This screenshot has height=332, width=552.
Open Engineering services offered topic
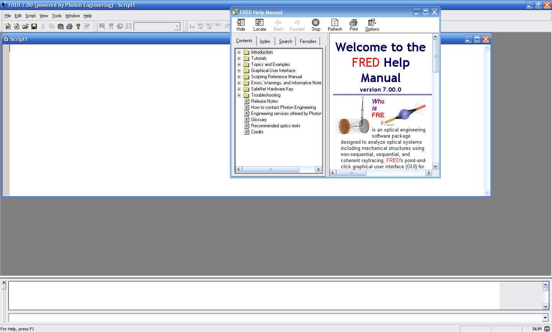pyautogui.click(x=286, y=113)
